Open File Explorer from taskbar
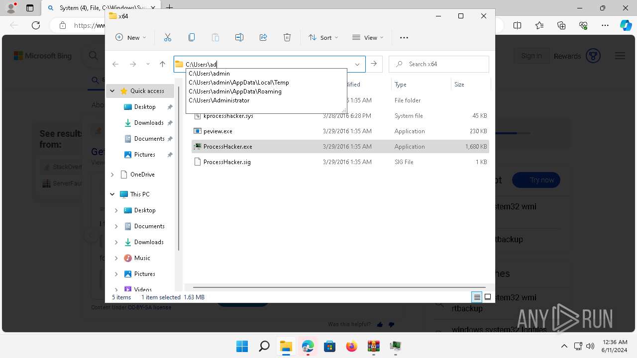The image size is (637, 358). point(286,346)
